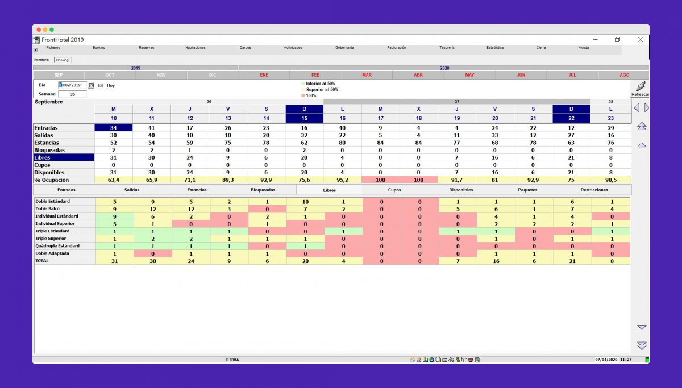Move up one row with single up arrow

point(642,145)
